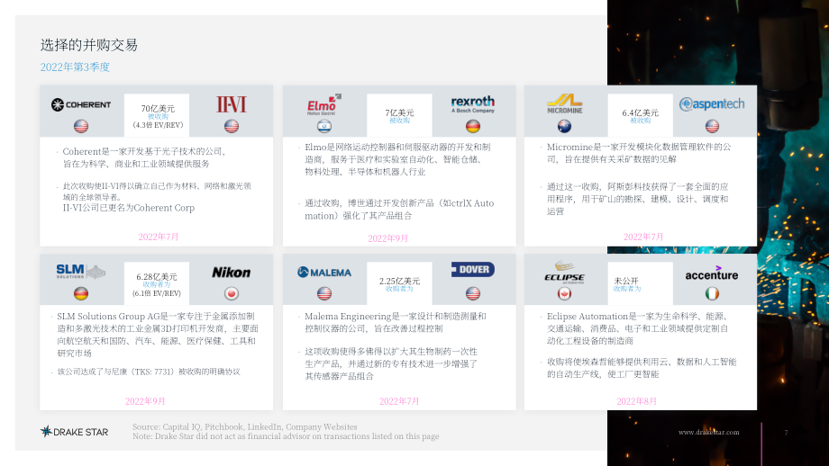Click the 2022年8月 date in Eclipse card

click(636, 401)
